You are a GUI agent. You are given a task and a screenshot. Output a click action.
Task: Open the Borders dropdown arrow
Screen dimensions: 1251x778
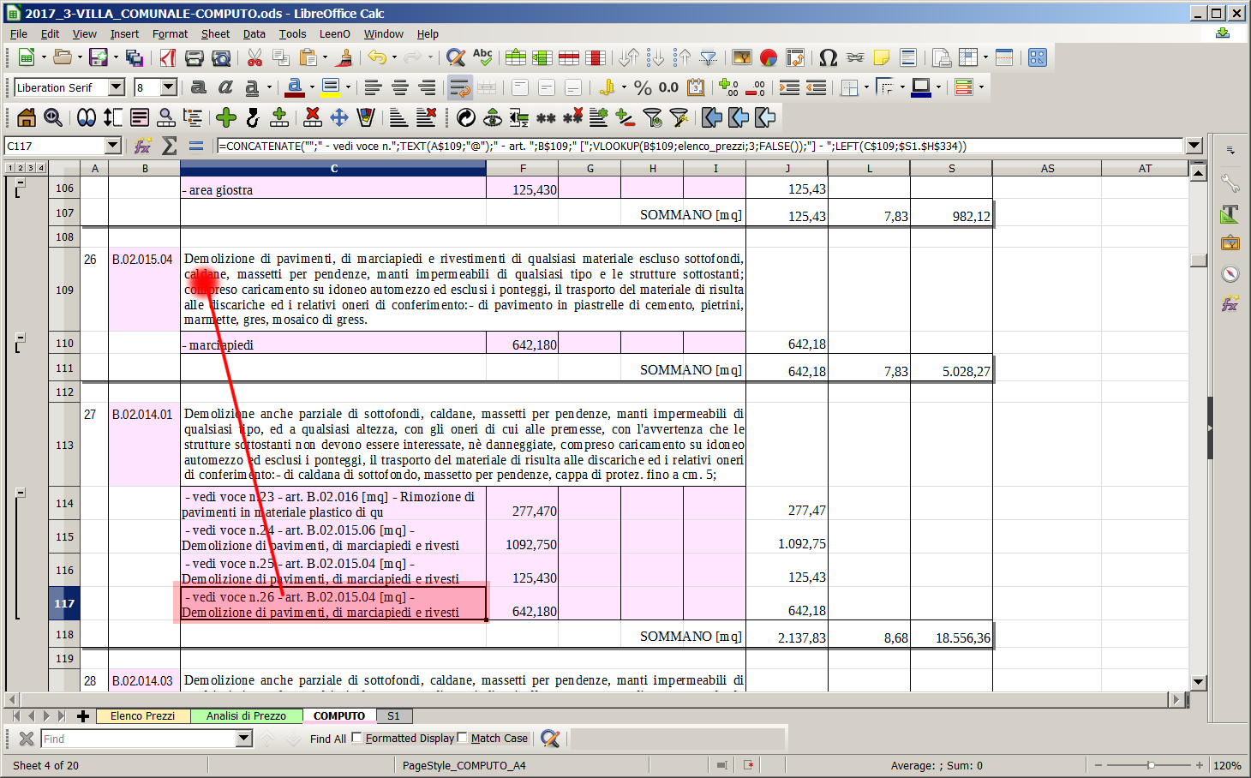point(866,87)
